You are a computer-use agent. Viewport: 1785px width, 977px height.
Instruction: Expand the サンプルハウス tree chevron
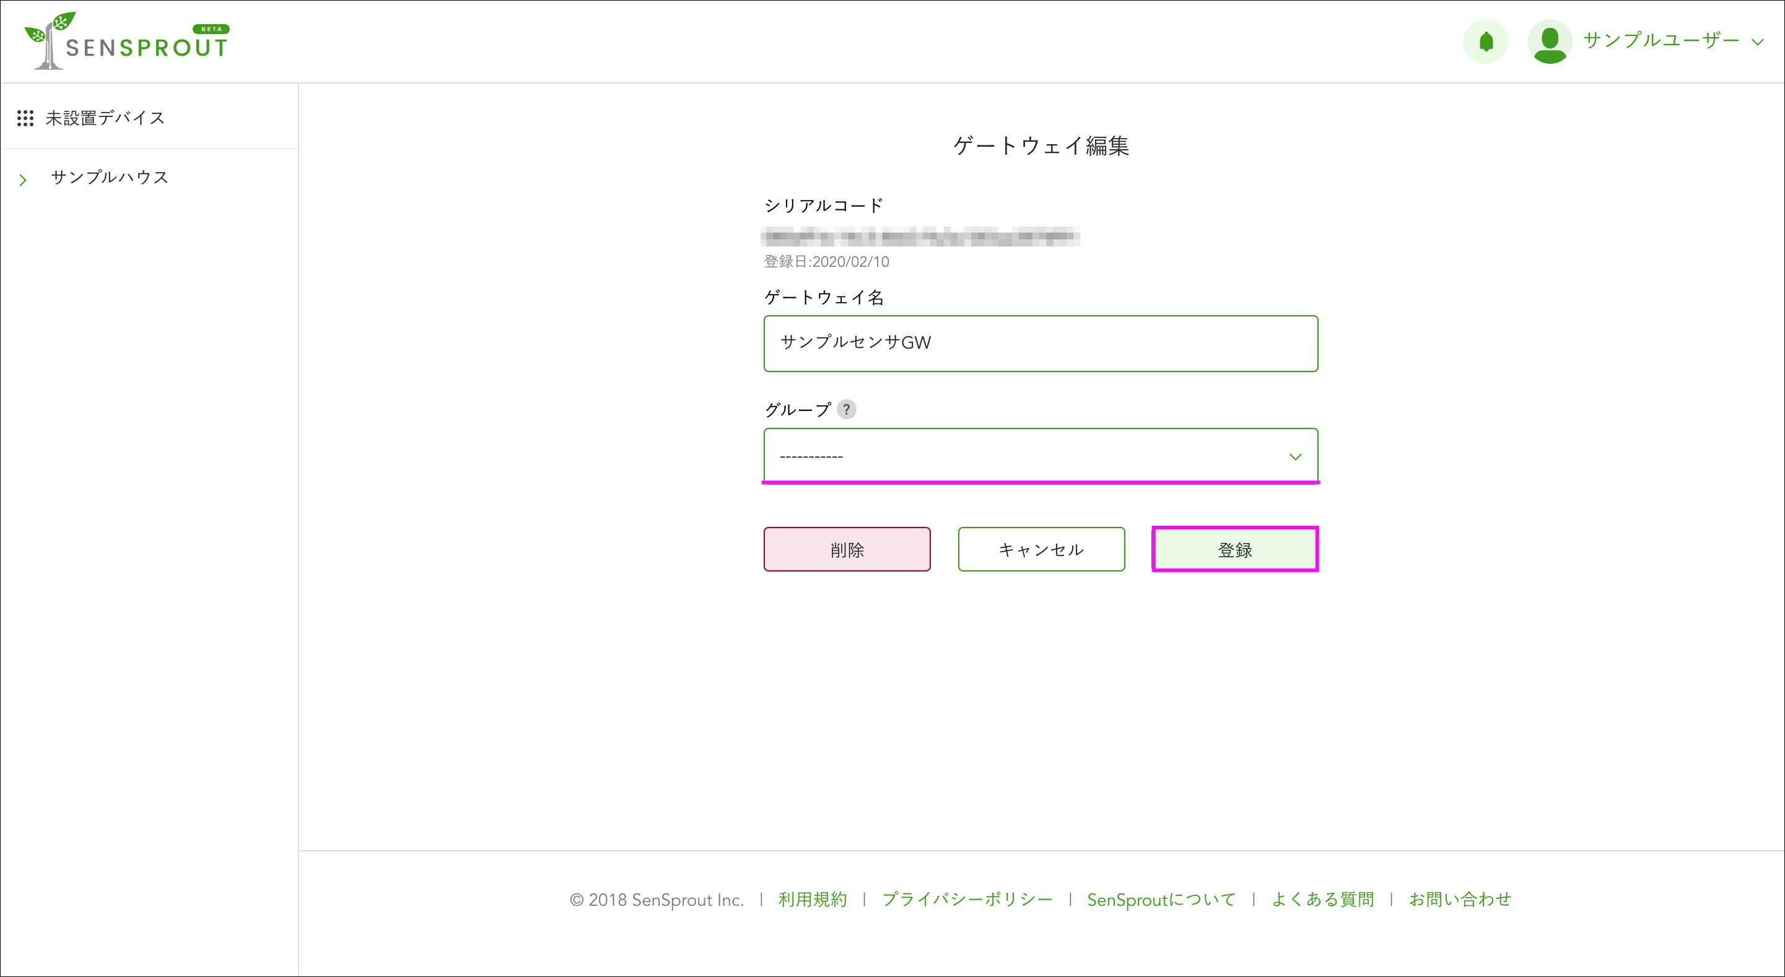point(23,180)
